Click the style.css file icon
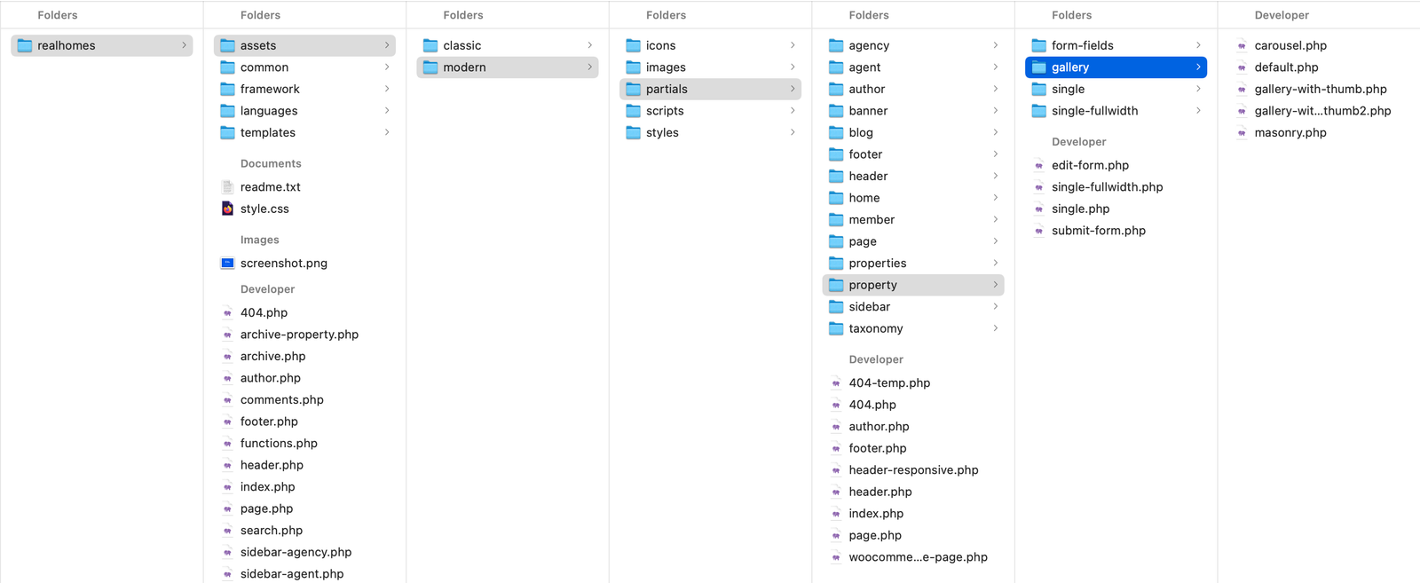Image resolution: width=1420 pixels, height=583 pixels. tap(227, 209)
